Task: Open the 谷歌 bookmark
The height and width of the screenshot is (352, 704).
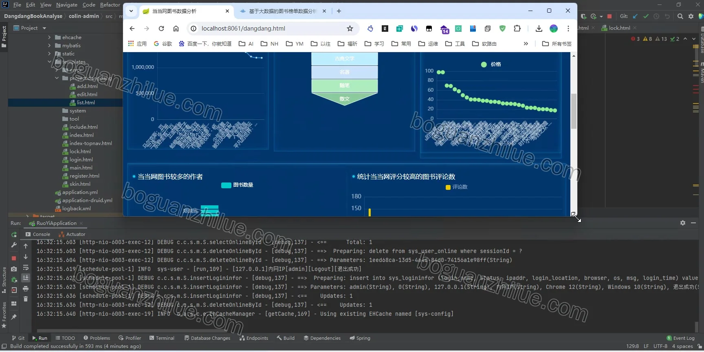Action: (163, 44)
